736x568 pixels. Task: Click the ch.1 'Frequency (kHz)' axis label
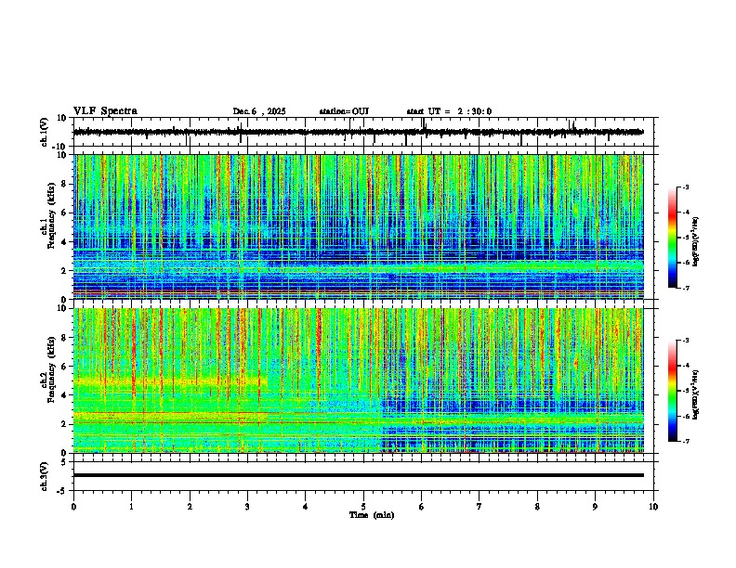pyautogui.click(x=51, y=215)
